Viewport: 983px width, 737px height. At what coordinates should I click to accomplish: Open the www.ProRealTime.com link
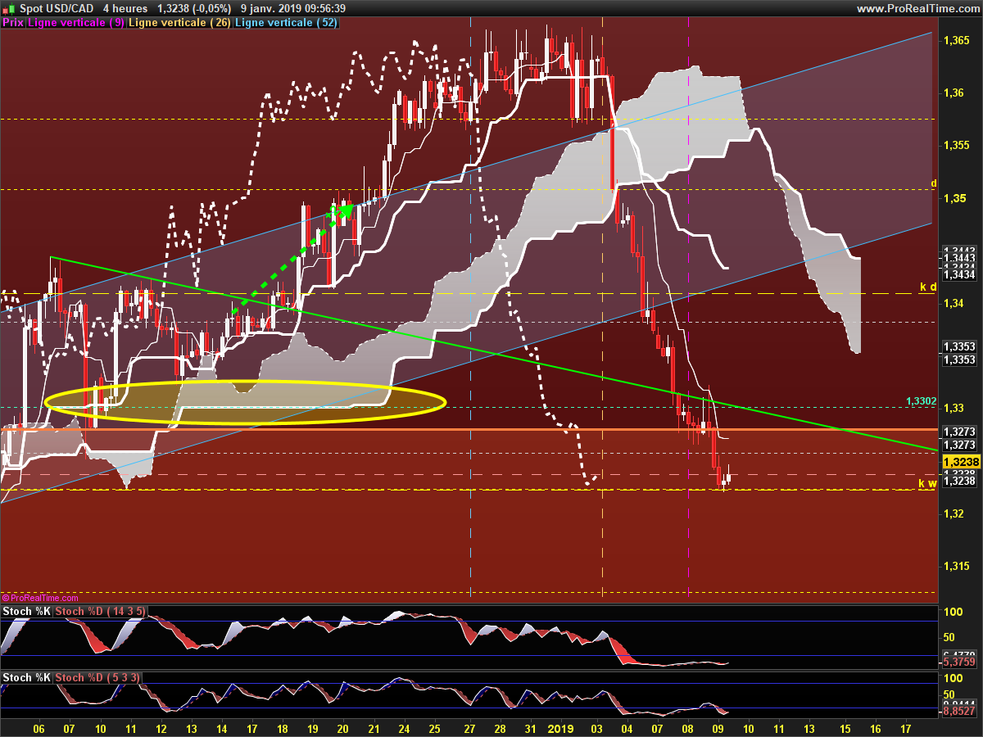coord(917,8)
